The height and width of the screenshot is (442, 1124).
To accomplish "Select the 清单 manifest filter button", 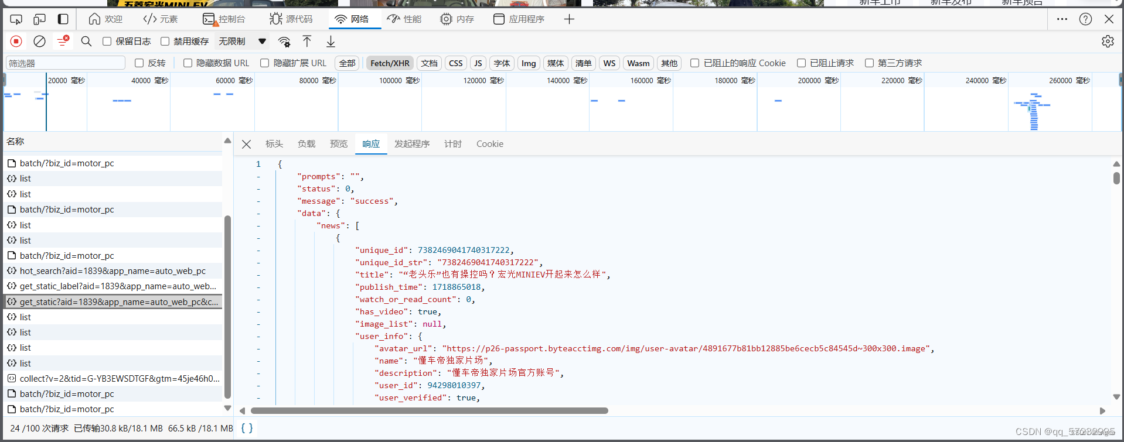I will pyautogui.click(x=583, y=63).
